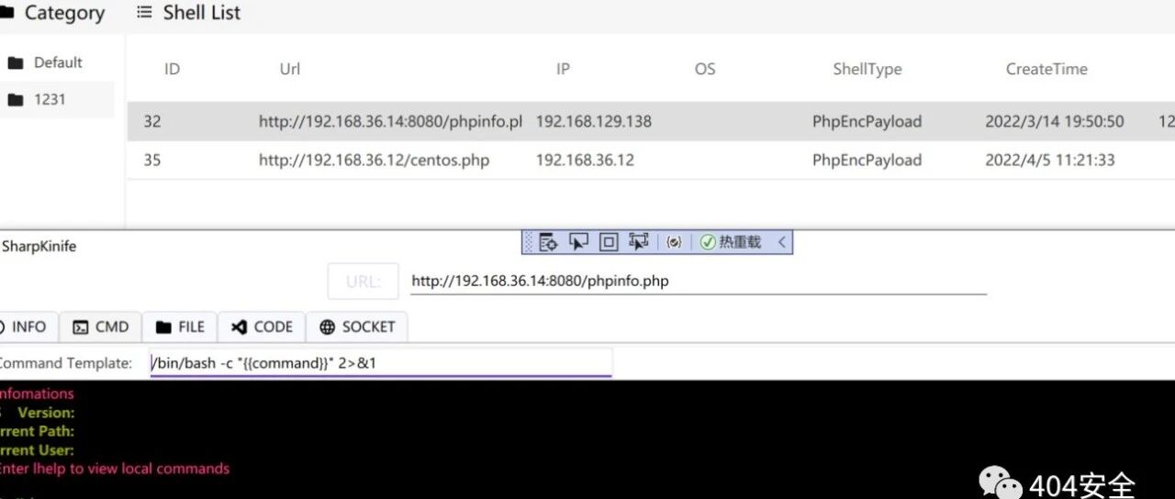Click the URL: label button
Viewport: 1175px width, 499px height.
[x=364, y=282]
